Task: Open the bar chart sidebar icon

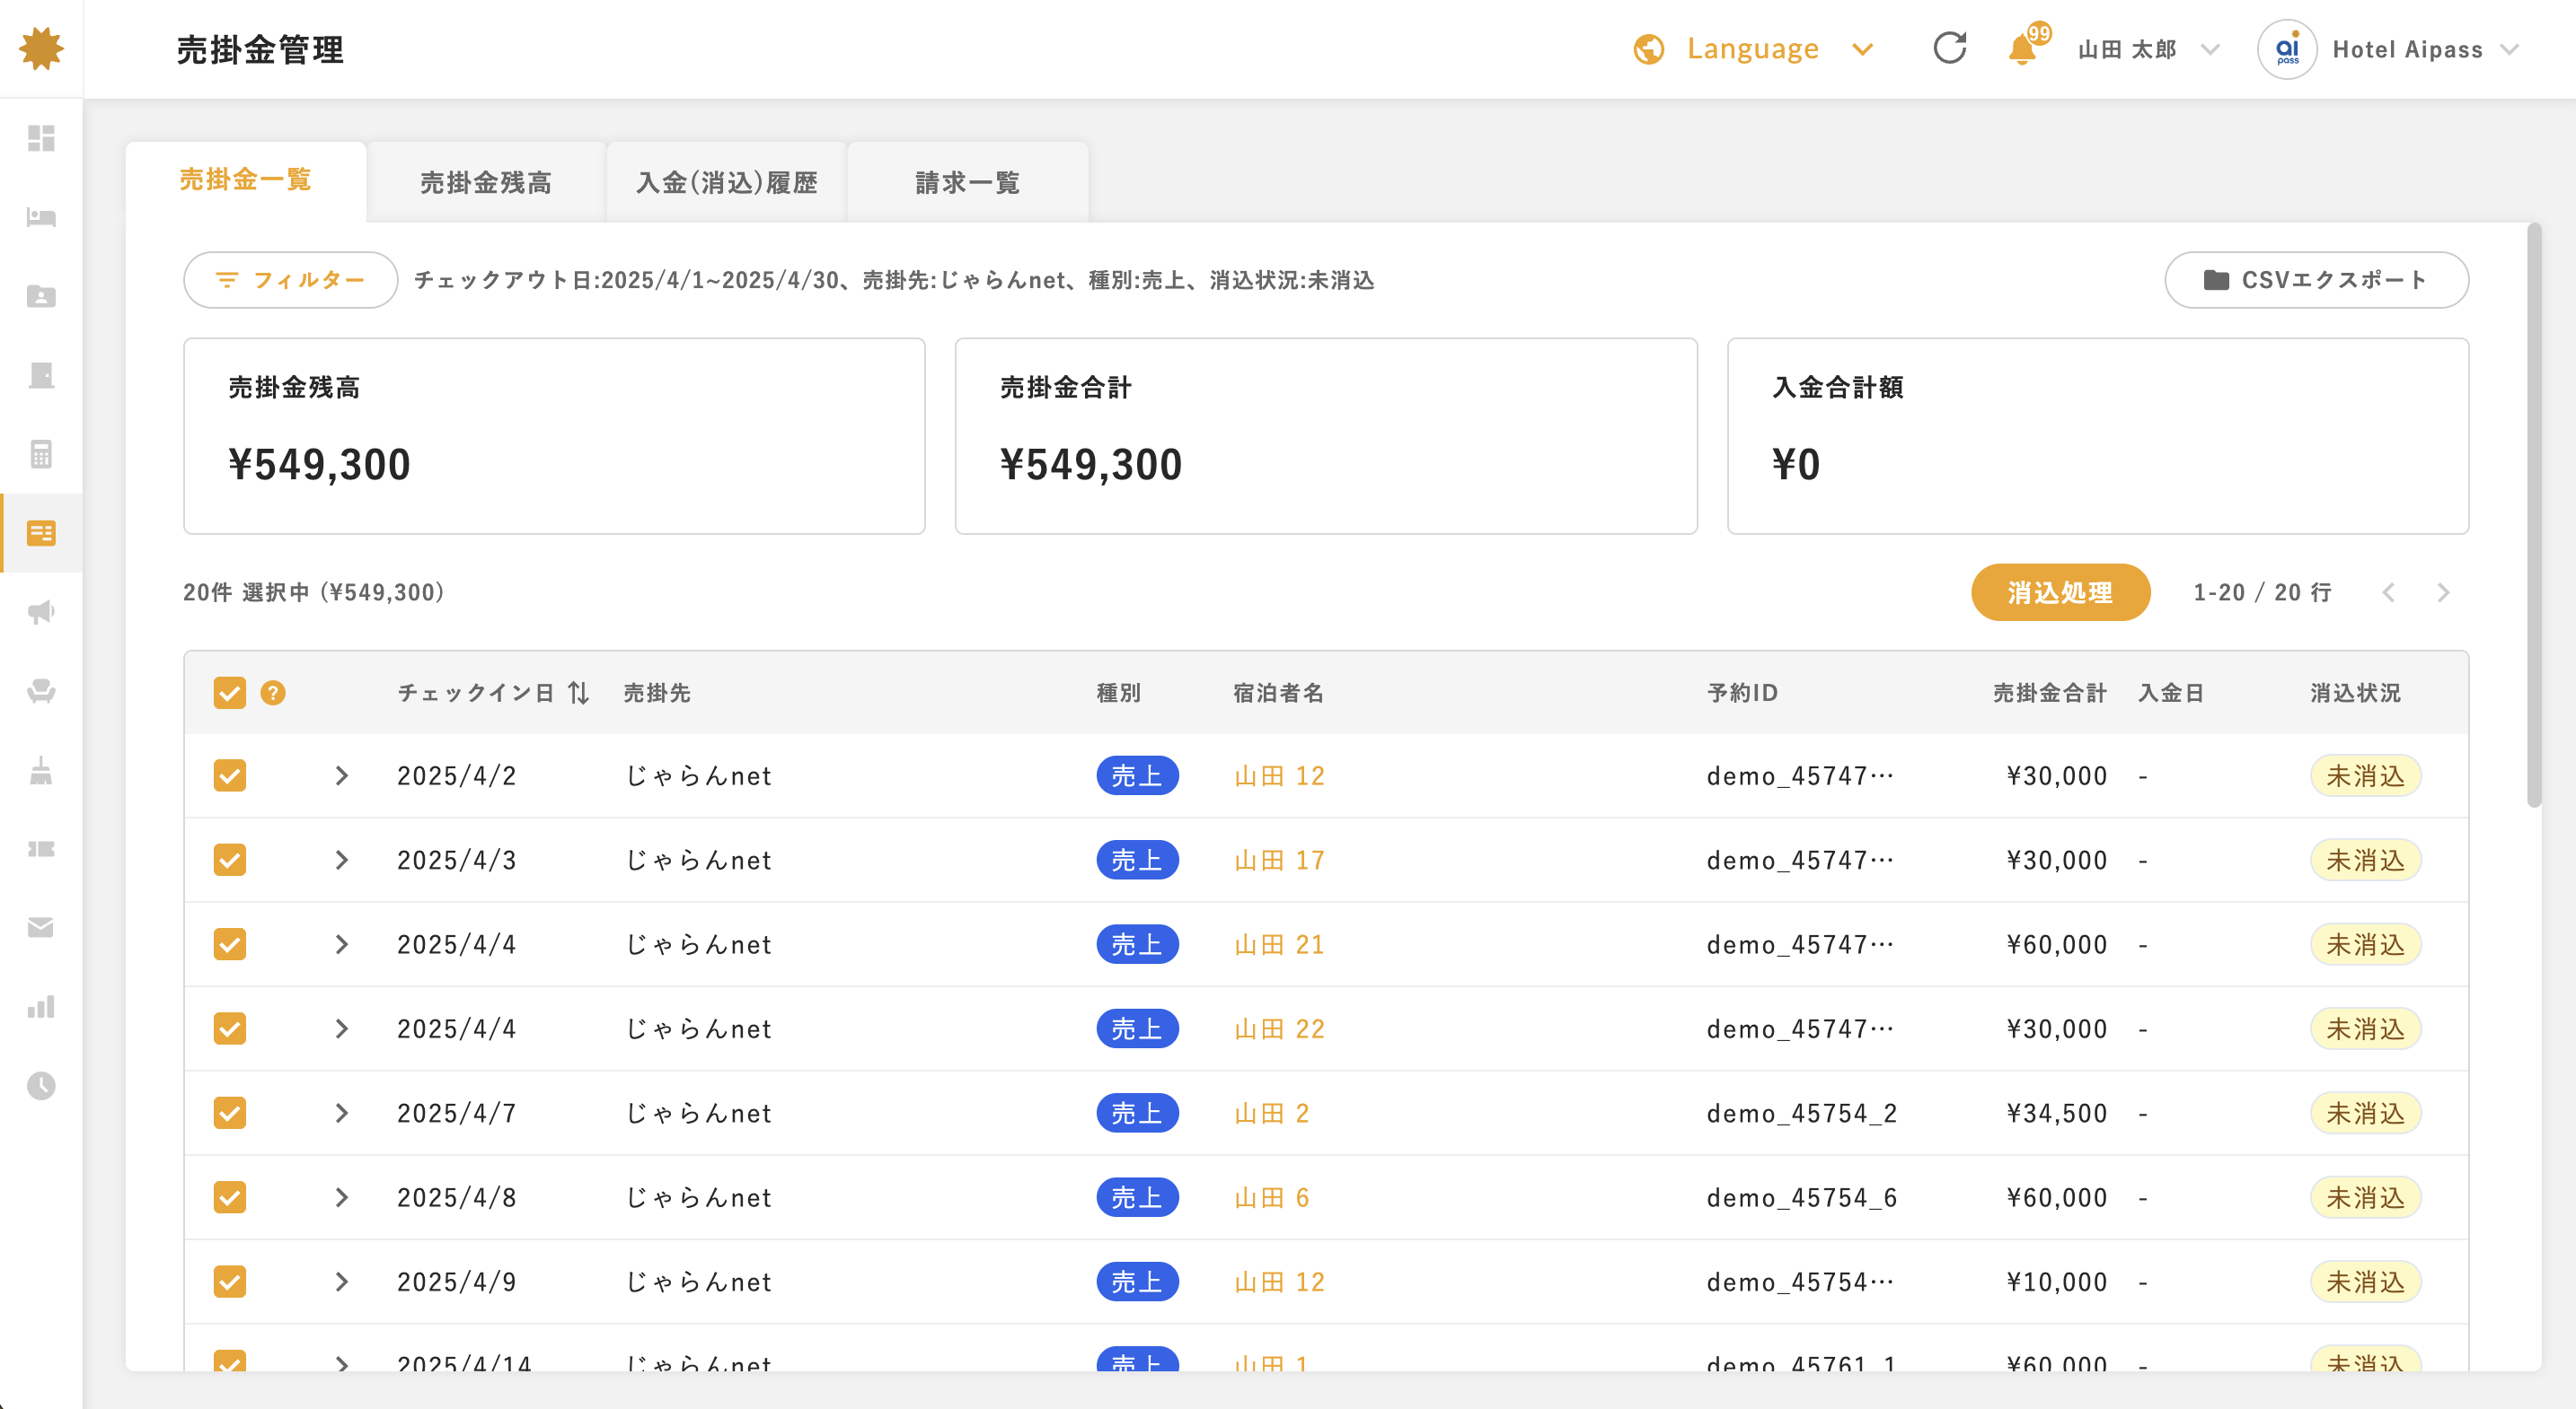Action: (41, 1006)
